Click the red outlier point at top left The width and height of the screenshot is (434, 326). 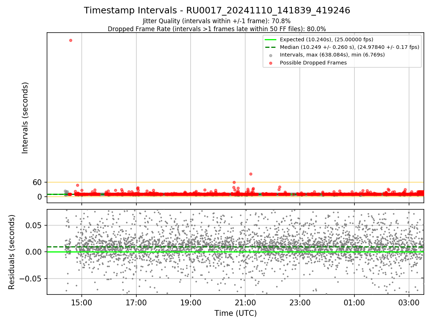click(71, 40)
